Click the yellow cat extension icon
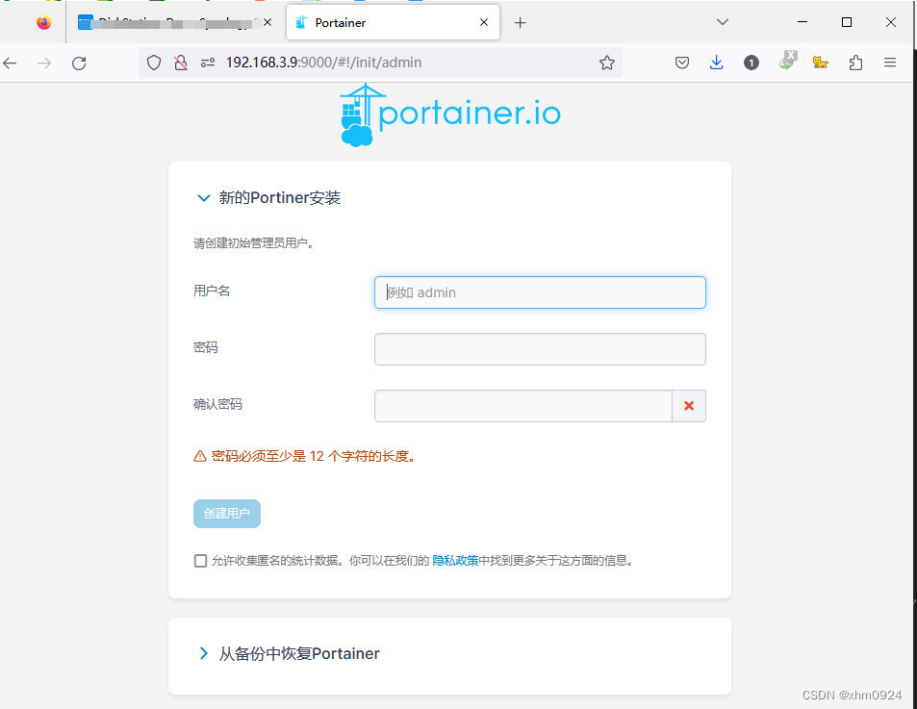Screen dimensions: 917x709 [821, 63]
